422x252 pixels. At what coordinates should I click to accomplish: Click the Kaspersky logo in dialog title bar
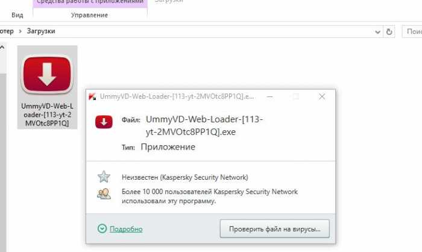point(92,96)
